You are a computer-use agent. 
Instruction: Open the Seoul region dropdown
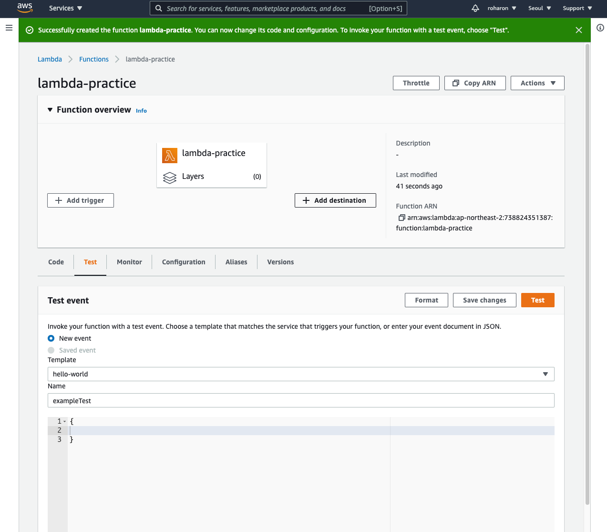(540, 8)
